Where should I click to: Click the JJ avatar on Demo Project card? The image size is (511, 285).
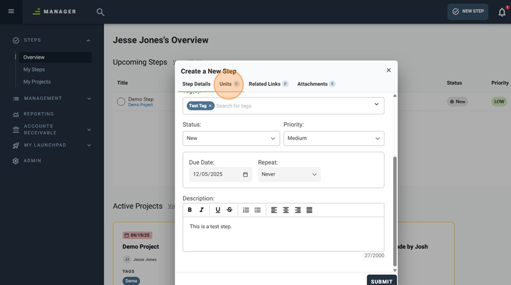(127, 260)
